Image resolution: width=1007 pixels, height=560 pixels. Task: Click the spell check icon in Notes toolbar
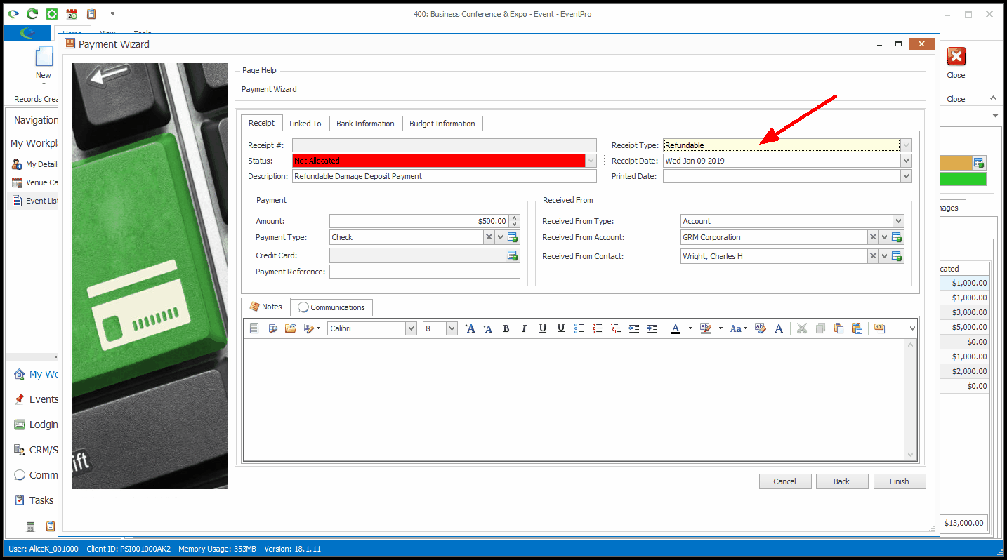[x=760, y=328]
